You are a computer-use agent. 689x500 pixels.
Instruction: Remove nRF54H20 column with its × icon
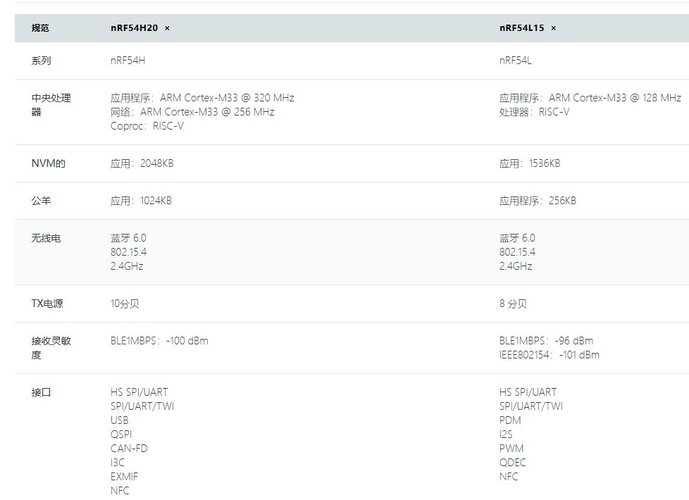point(167,28)
